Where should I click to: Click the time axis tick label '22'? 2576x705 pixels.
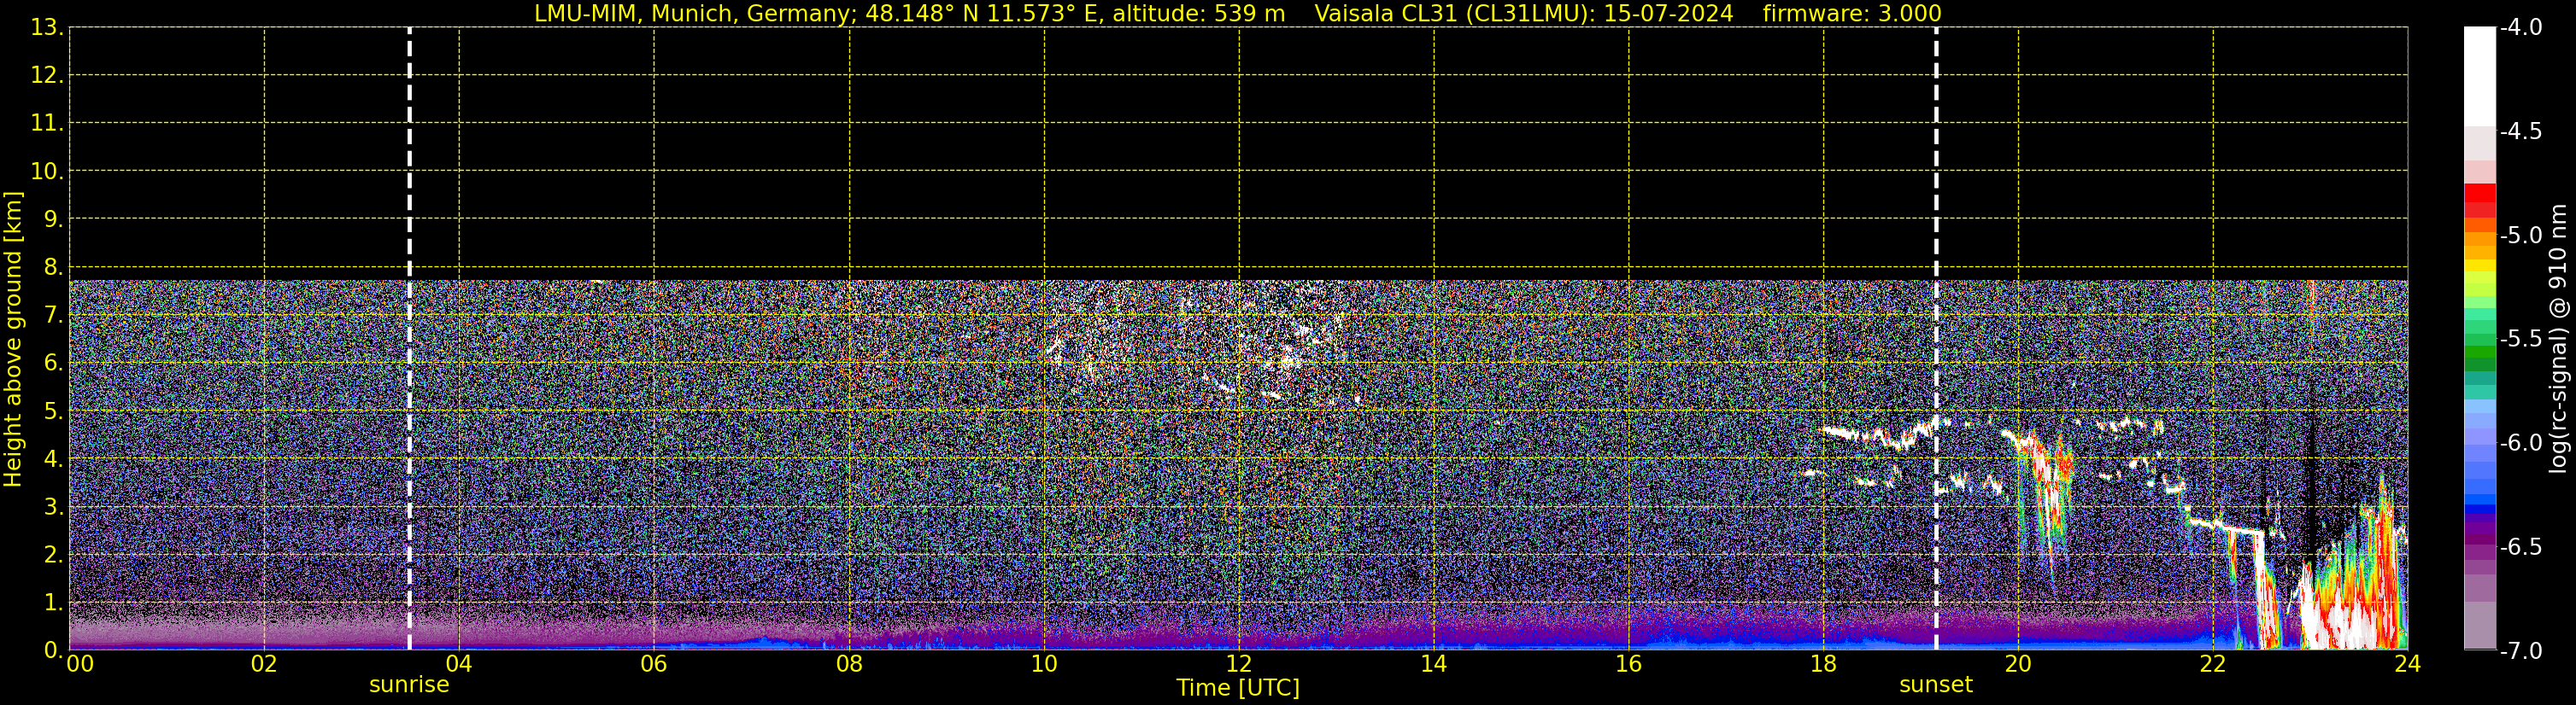2213,664
